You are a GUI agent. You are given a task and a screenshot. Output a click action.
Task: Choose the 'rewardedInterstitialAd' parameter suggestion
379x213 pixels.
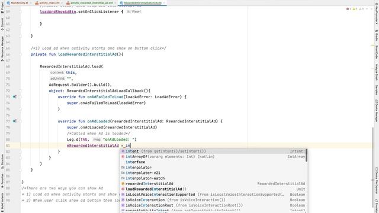click(213, 183)
